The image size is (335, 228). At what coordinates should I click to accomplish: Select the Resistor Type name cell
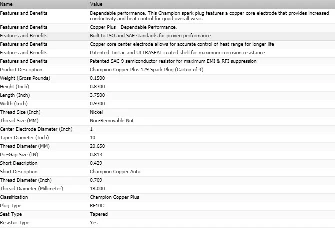pyautogui.click(x=15, y=223)
